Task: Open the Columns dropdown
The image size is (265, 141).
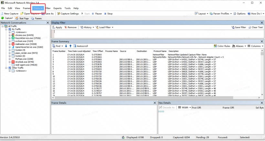Action: 255,46
